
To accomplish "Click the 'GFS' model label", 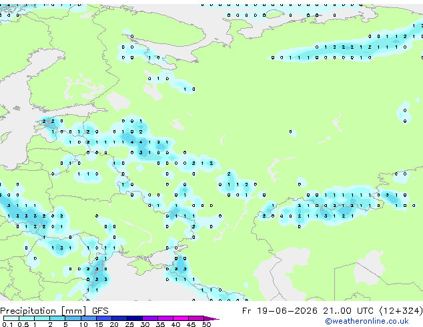I will click(100, 311).
